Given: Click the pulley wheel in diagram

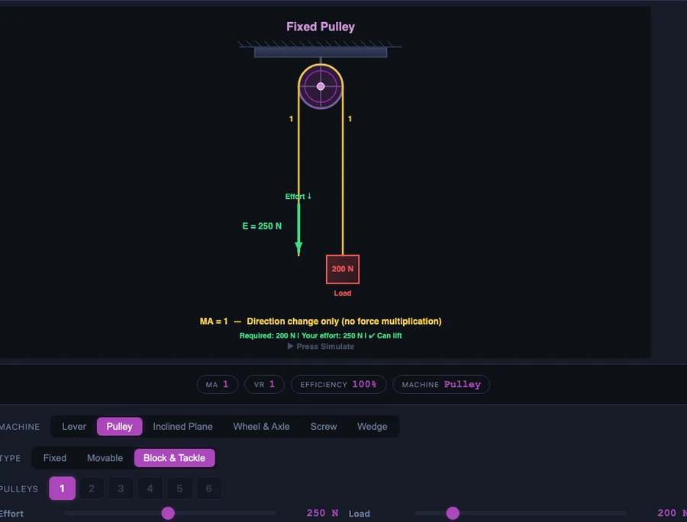Looking at the screenshot, I should [x=321, y=87].
